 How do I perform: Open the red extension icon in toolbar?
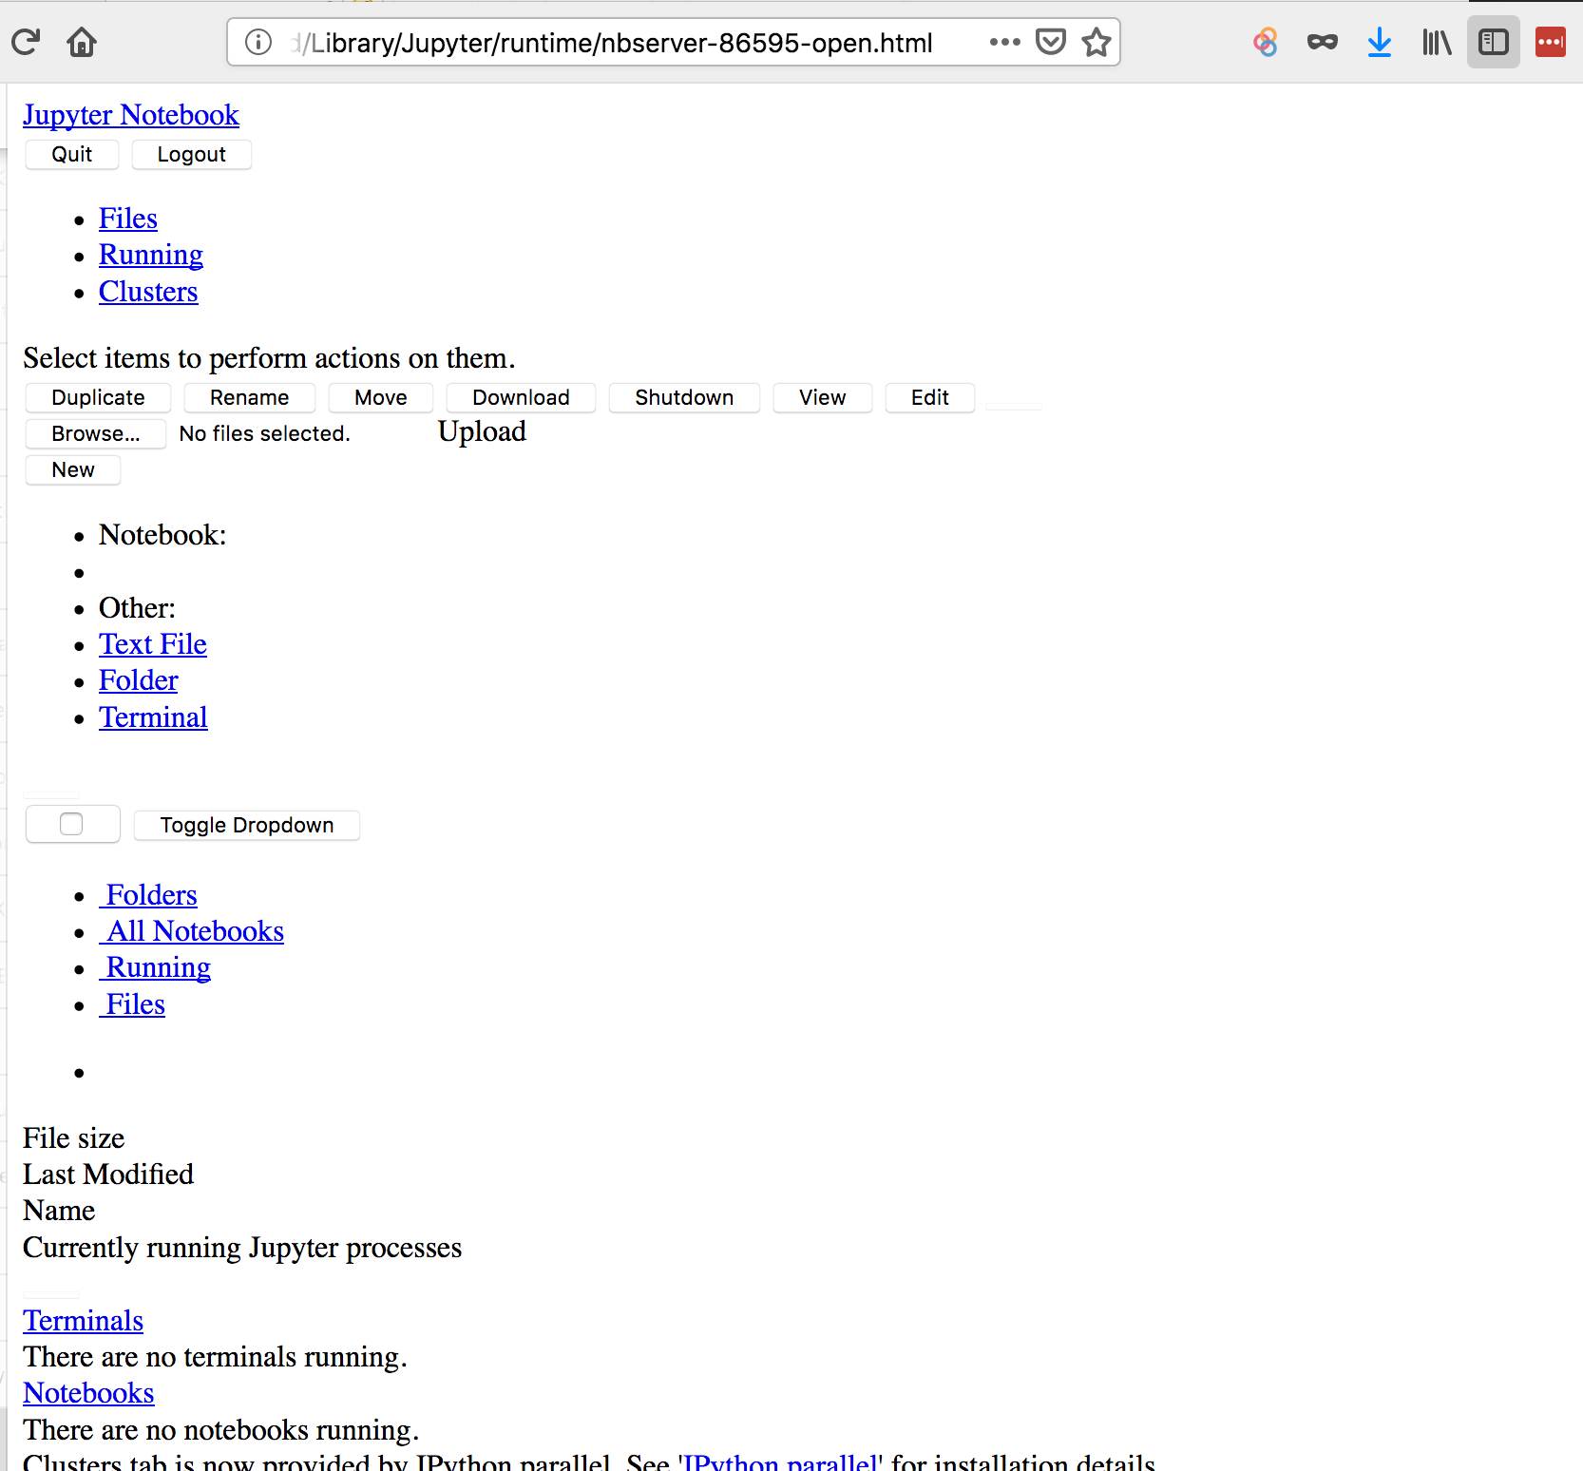pyautogui.click(x=1551, y=42)
